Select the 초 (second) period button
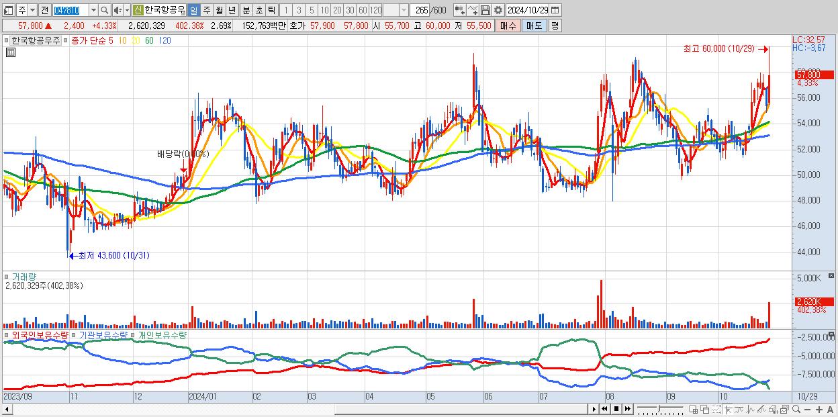Viewport: 838px width, 417px height. 259,10
